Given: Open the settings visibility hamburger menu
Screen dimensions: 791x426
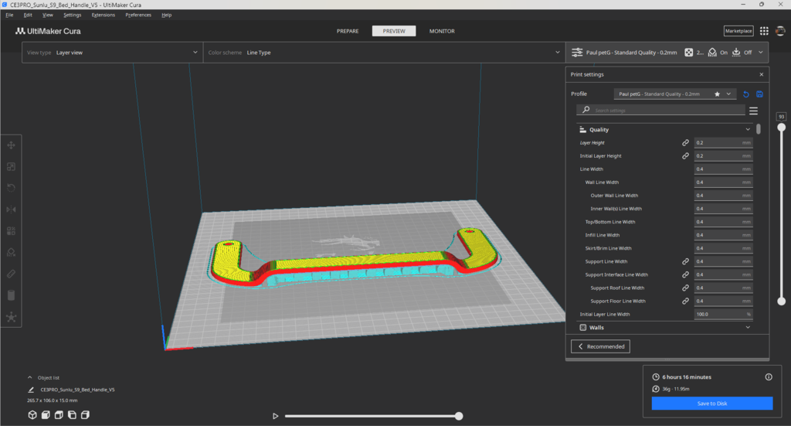Looking at the screenshot, I should pyautogui.click(x=753, y=111).
